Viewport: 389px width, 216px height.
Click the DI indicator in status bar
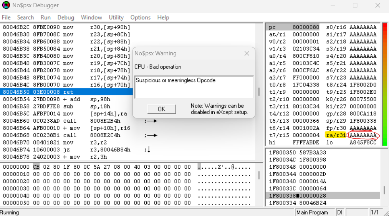point(340,212)
